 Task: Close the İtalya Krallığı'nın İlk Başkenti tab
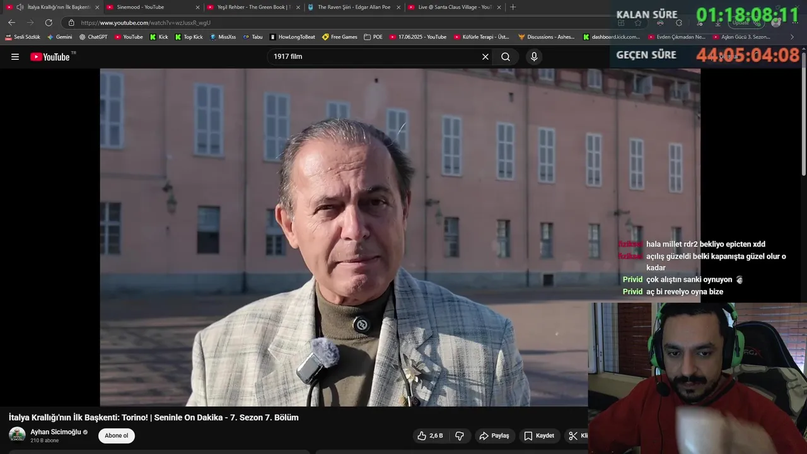(97, 7)
